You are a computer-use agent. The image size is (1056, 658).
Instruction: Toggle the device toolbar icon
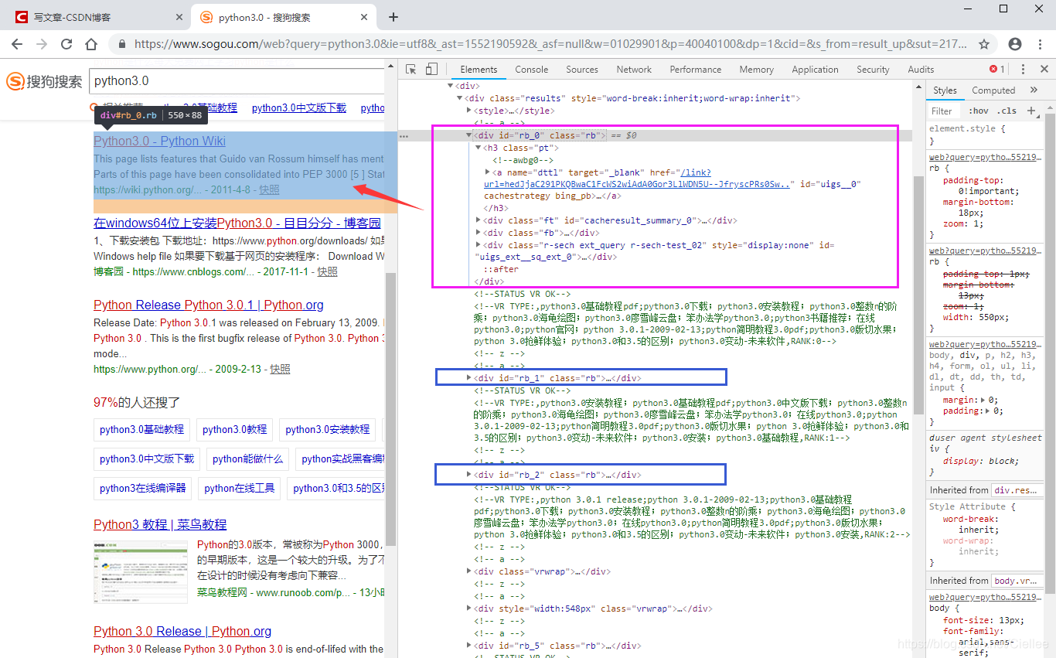pyautogui.click(x=431, y=70)
